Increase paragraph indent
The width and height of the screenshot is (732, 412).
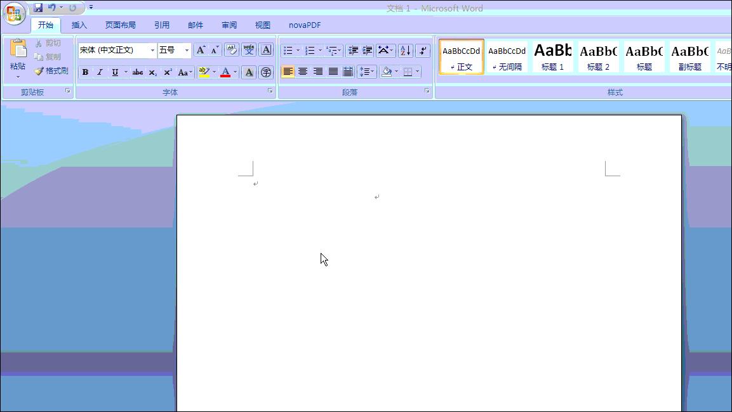click(x=368, y=51)
